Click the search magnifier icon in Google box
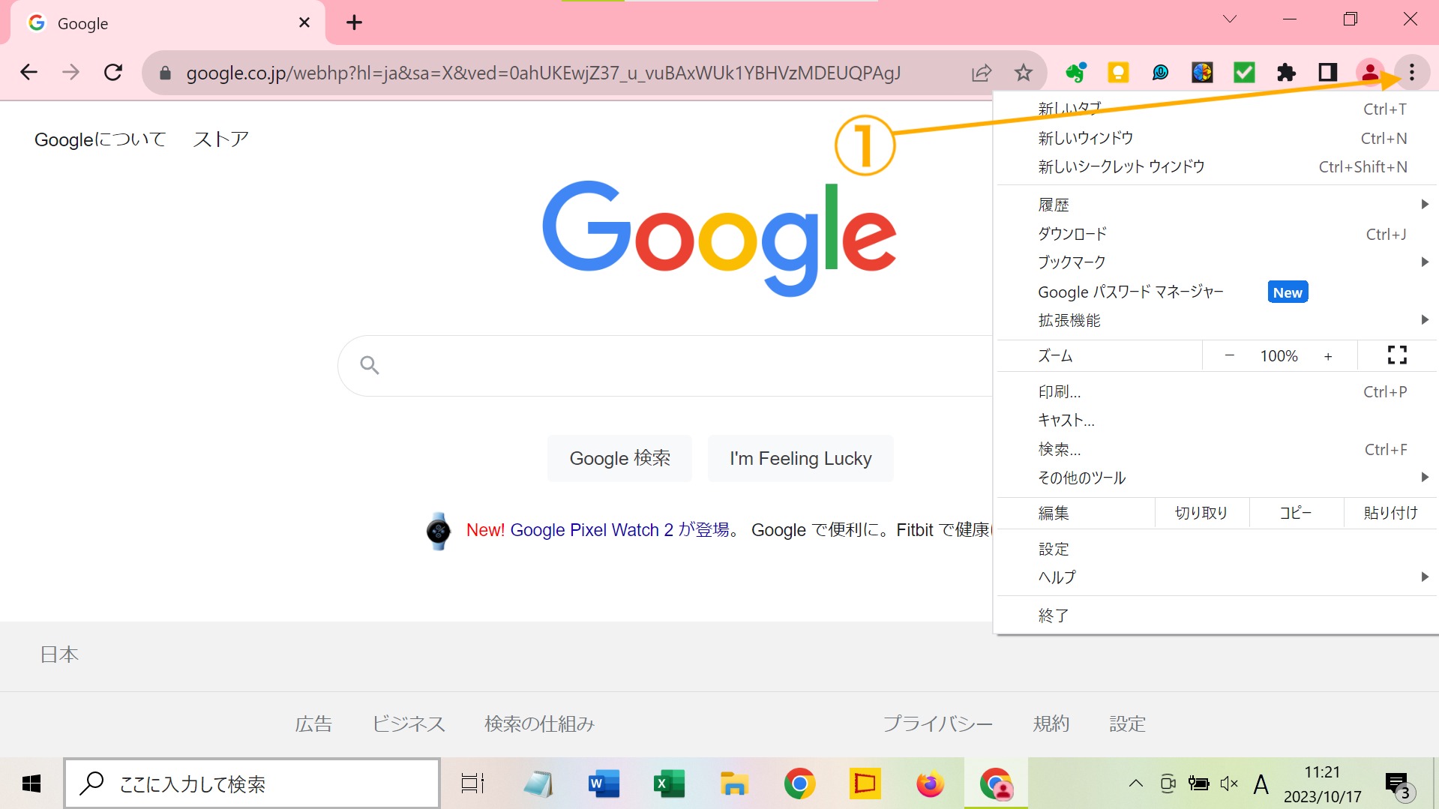Viewport: 1439px width, 809px height. (369, 365)
